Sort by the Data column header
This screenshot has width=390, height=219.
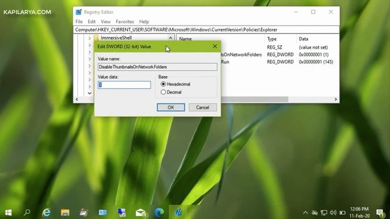click(303, 39)
